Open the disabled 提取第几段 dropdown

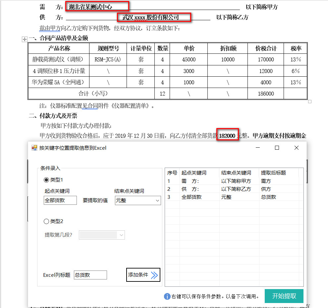[x=102, y=235]
